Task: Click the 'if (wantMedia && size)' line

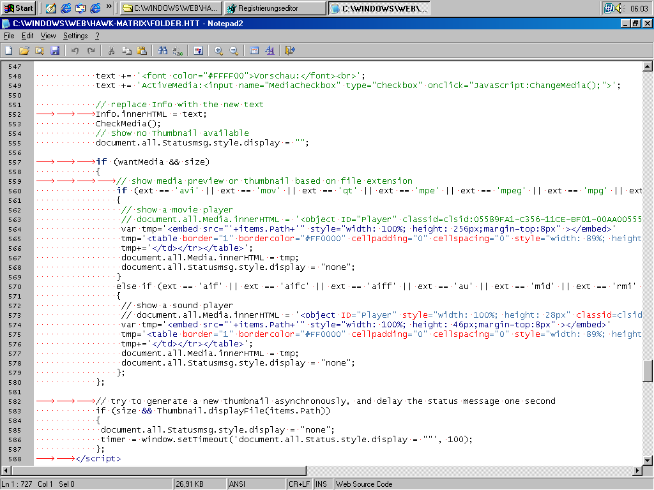Action: (x=153, y=161)
